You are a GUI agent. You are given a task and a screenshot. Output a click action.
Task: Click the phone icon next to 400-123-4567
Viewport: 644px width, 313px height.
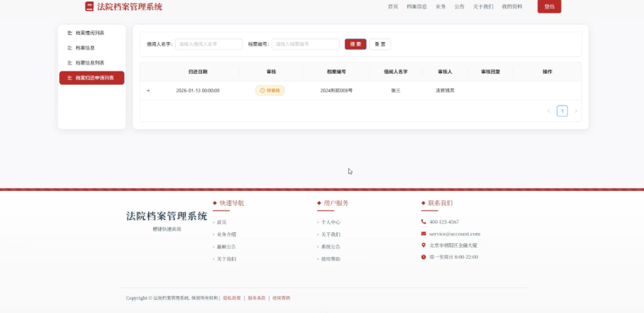pos(423,222)
